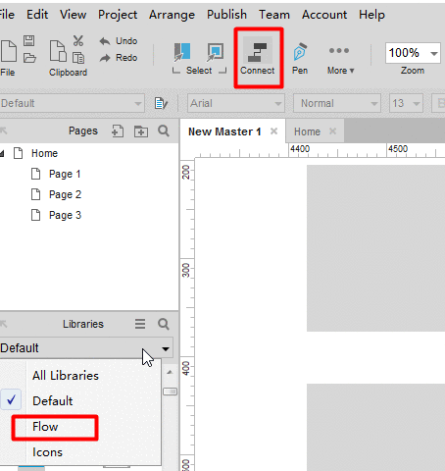The height and width of the screenshot is (471, 445).
Task: Open the More tools menu
Action: tap(340, 59)
